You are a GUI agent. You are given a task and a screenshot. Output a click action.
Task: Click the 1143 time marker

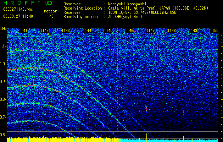[66, 31]
